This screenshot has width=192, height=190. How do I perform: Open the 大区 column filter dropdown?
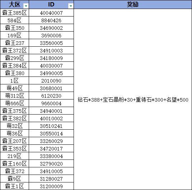(x=26, y=6)
